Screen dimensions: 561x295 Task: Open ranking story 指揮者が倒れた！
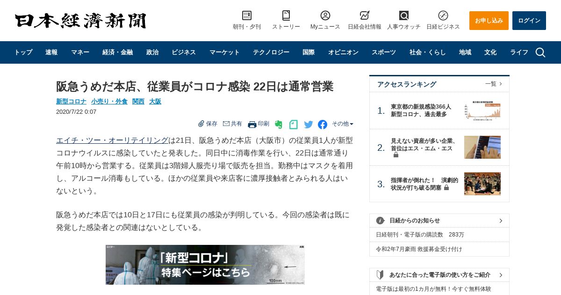click(424, 184)
